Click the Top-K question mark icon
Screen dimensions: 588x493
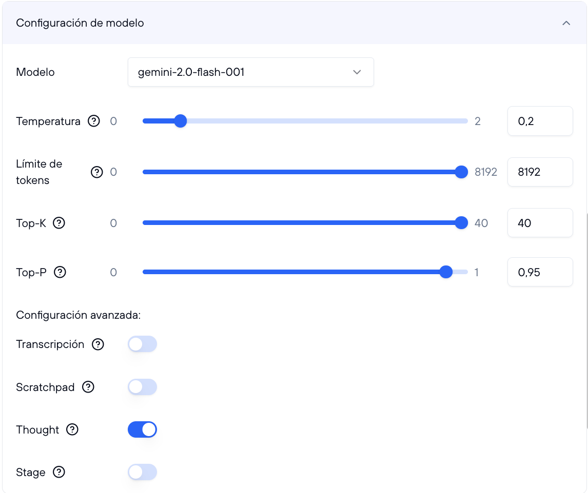point(60,222)
